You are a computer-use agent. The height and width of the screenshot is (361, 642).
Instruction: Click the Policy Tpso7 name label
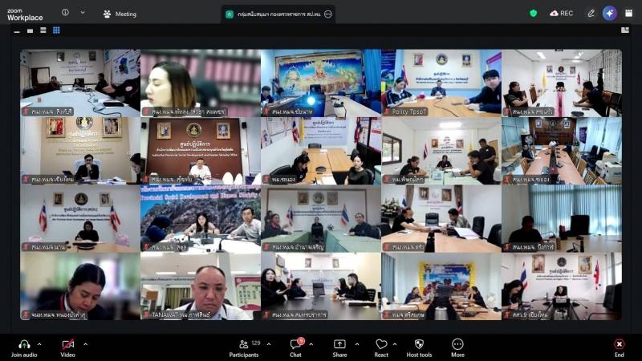(409, 112)
